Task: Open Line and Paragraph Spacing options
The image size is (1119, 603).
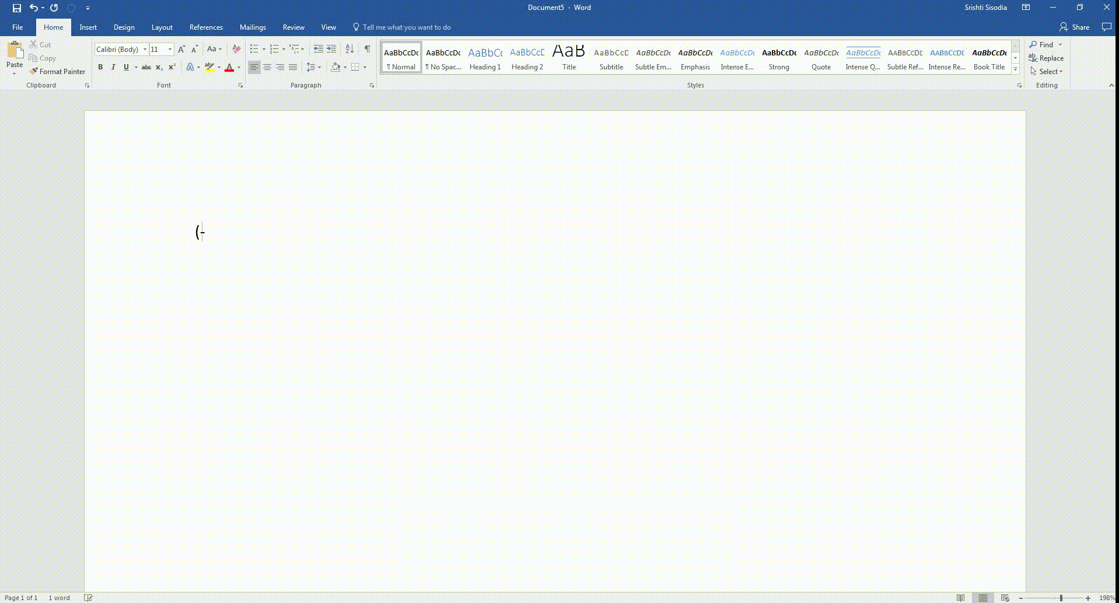Action: 313,68
